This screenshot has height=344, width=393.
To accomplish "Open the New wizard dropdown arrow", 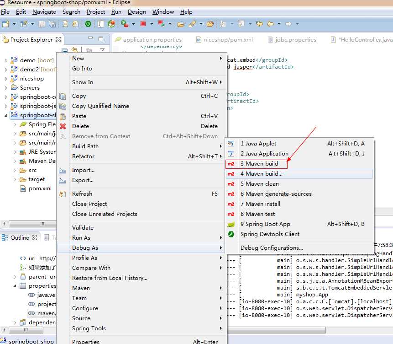I will [x=14, y=24].
